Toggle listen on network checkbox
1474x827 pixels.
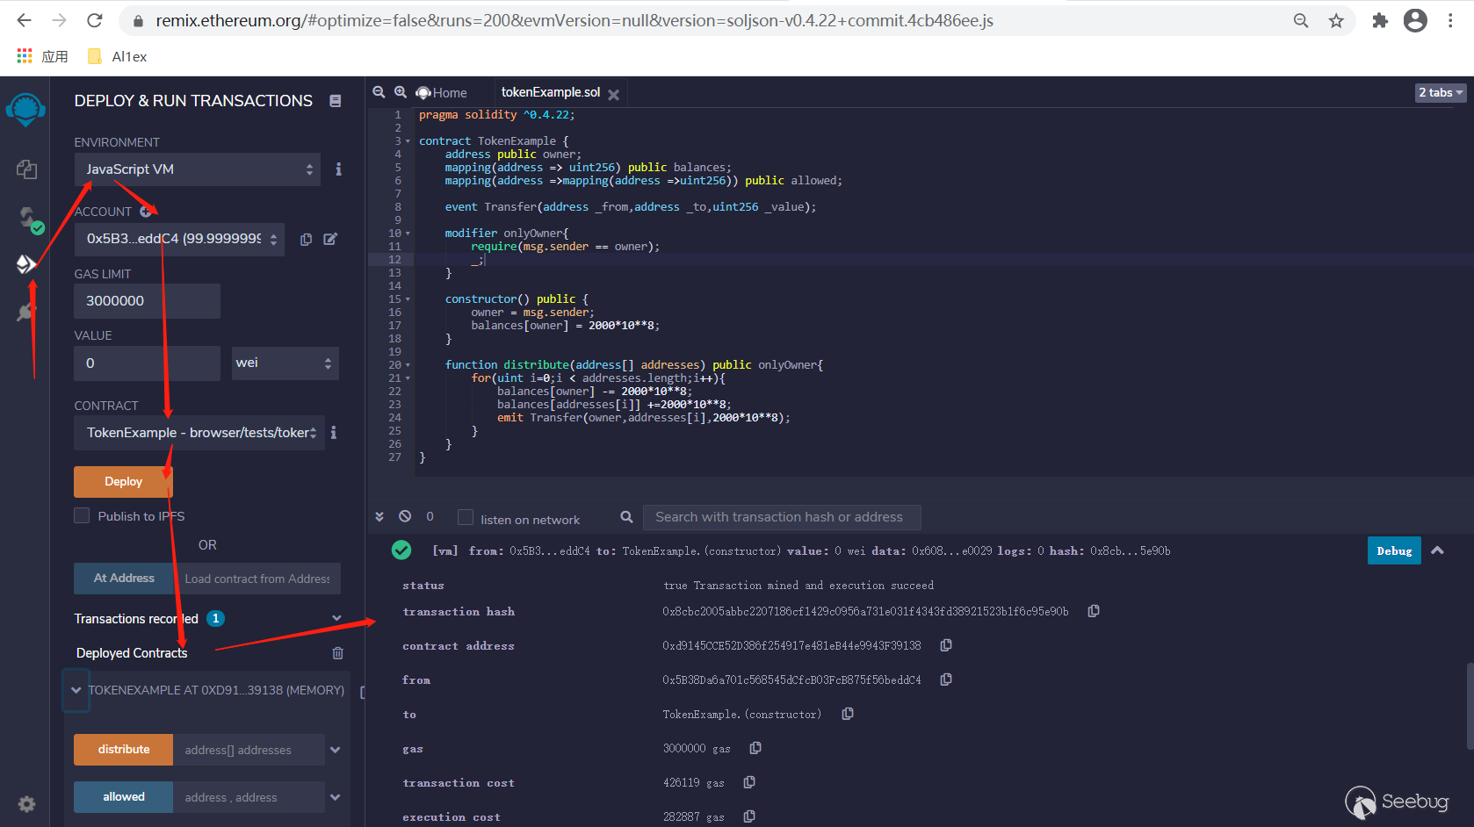[466, 518]
